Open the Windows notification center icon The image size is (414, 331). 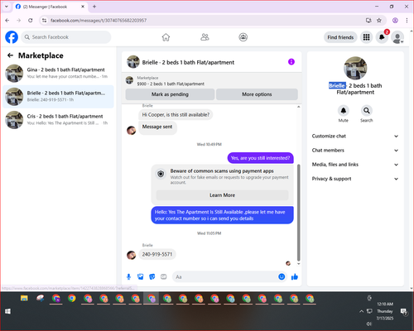(x=404, y=311)
